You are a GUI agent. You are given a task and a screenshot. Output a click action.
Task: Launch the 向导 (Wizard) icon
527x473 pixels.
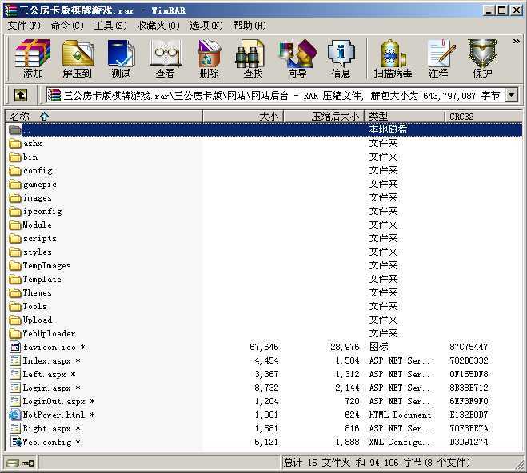297,58
